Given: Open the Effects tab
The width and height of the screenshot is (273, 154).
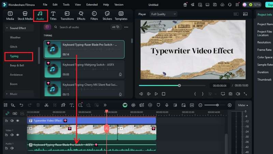Looking at the screenshot, I should 81,16.
